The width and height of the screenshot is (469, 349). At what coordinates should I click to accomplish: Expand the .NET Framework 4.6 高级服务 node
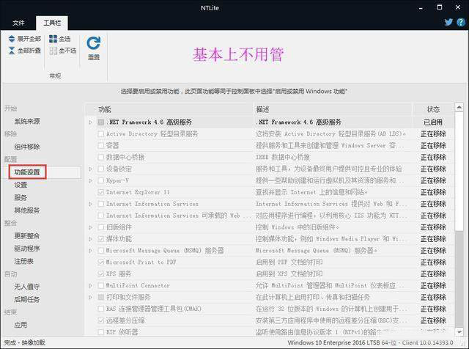pos(91,122)
